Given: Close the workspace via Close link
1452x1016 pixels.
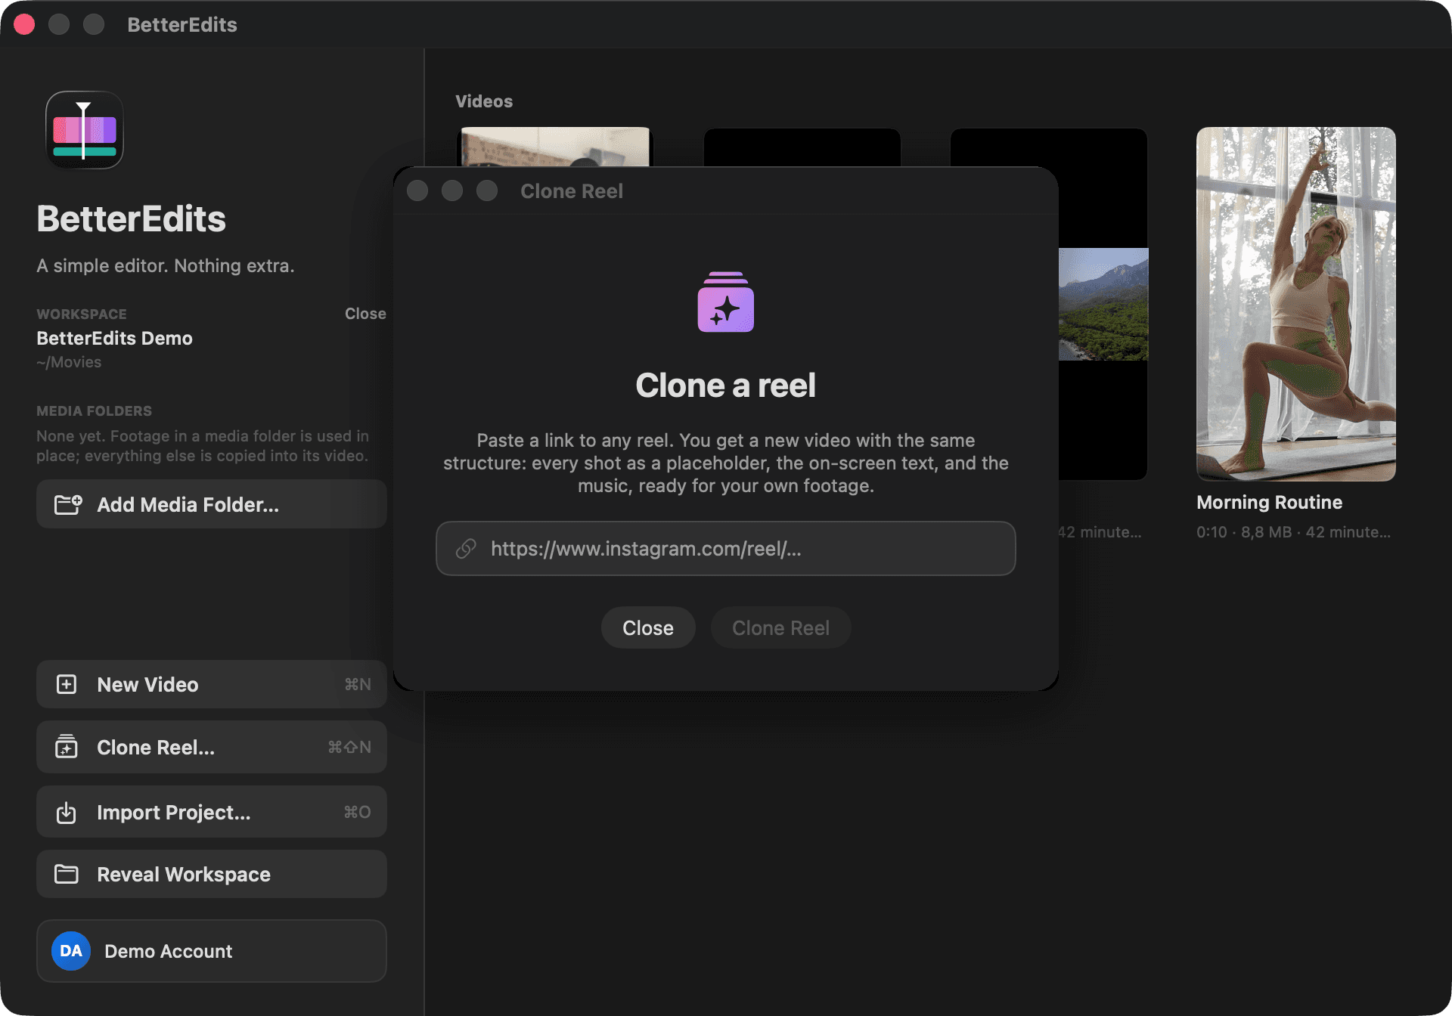Looking at the screenshot, I should point(365,314).
